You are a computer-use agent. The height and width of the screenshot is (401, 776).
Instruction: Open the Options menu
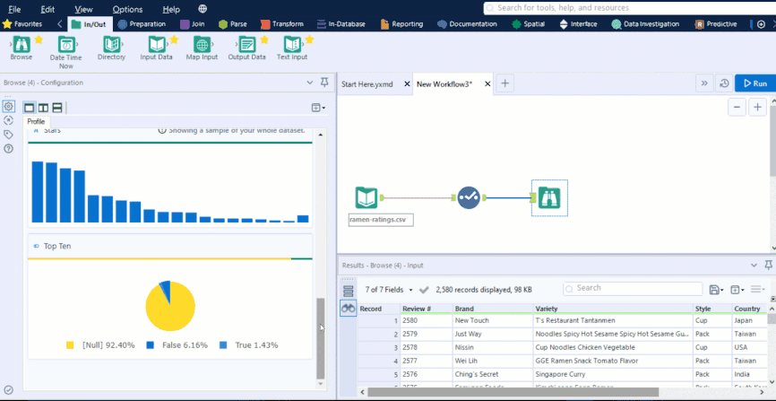click(127, 9)
